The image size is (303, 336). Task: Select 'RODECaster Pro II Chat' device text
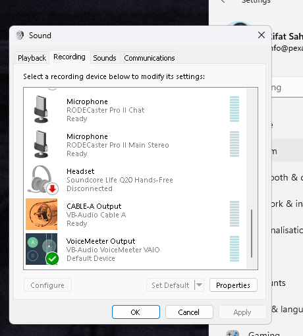[105, 110]
